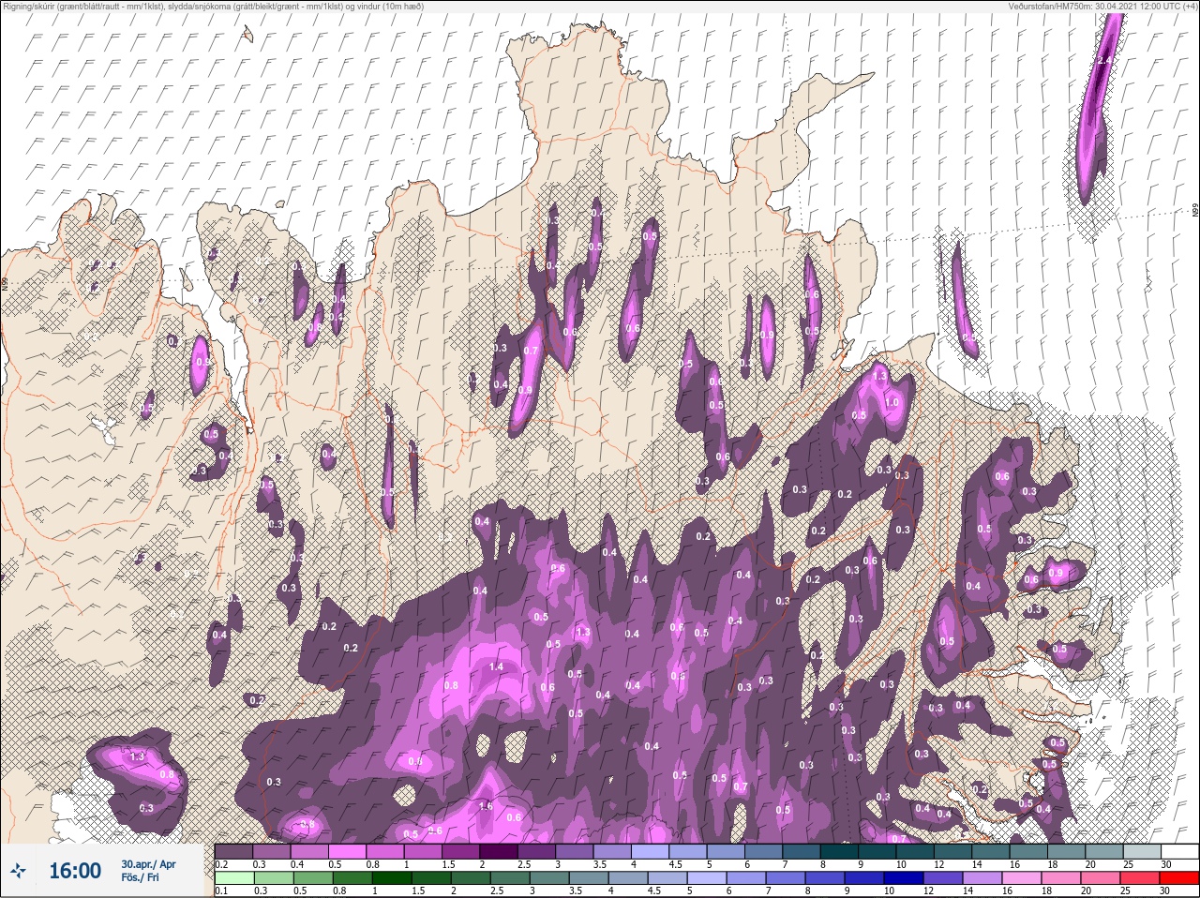Click the white 30 mm snow legend swatch
Image resolution: width=1200 pixels, height=898 pixels.
pyautogui.click(x=1179, y=851)
